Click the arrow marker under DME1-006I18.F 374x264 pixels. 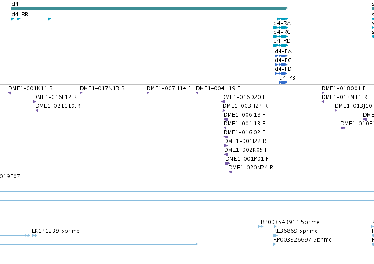pos(226,119)
